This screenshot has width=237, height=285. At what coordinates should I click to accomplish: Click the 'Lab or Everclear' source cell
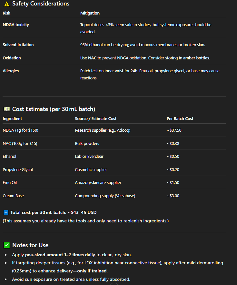(89, 157)
